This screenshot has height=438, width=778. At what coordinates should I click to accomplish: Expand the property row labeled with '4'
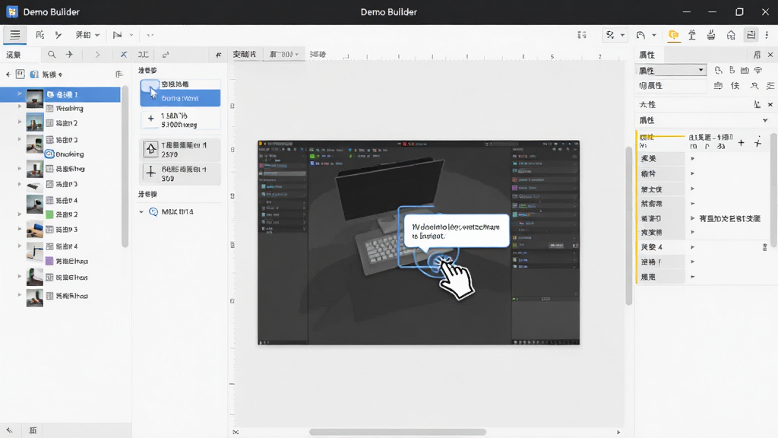(x=692, y=247)
